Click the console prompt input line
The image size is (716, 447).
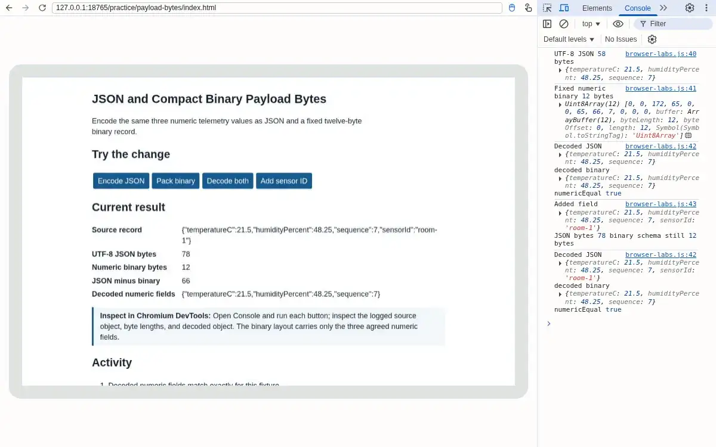point(629,324)
